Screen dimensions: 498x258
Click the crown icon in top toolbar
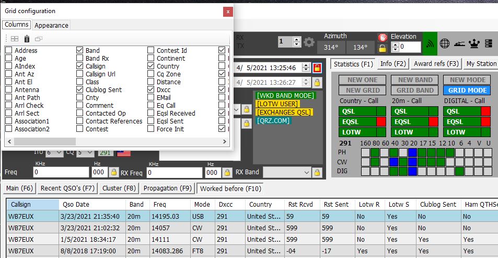(x=474, y=43)
